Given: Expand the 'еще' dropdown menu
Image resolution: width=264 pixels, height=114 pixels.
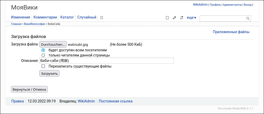Looking at the screenshot, I should (x=191, y=17).
